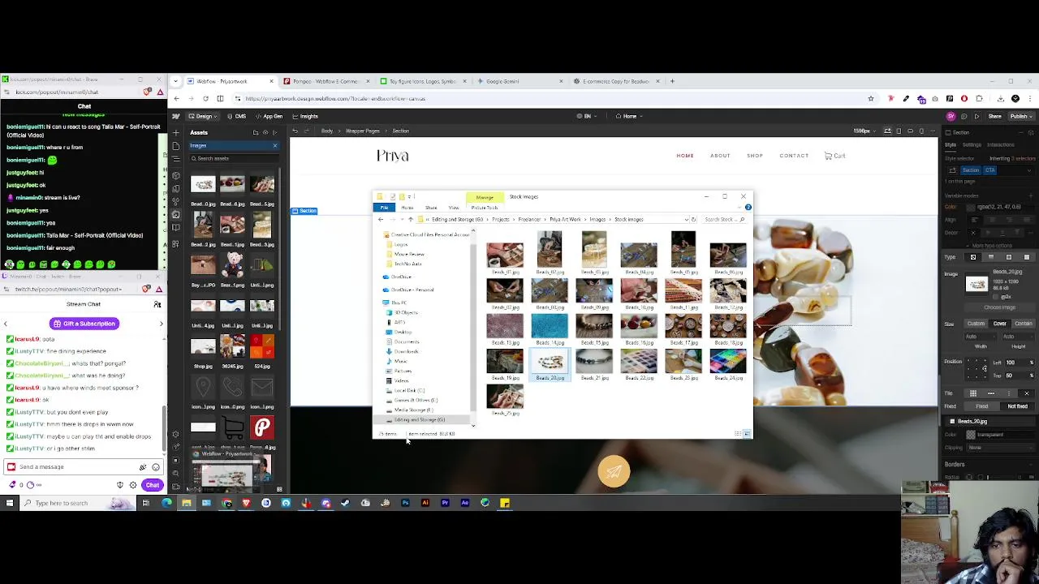Screen dimensions: 1039x584
Task: Select the no-tile X option in Tile row
Action: pyautogui.click(x=1026, y=393)
